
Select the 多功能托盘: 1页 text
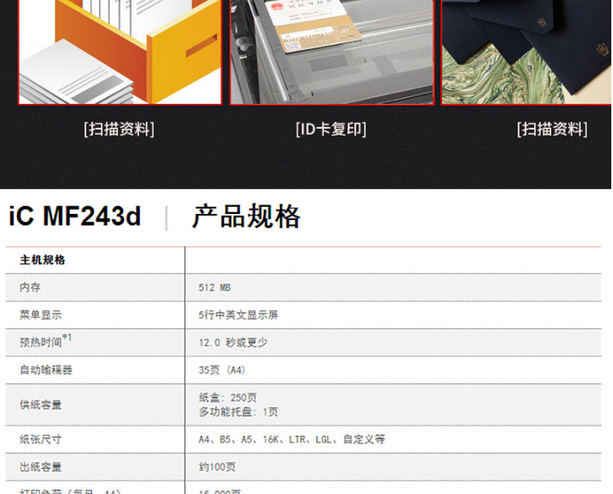[238, 412]
